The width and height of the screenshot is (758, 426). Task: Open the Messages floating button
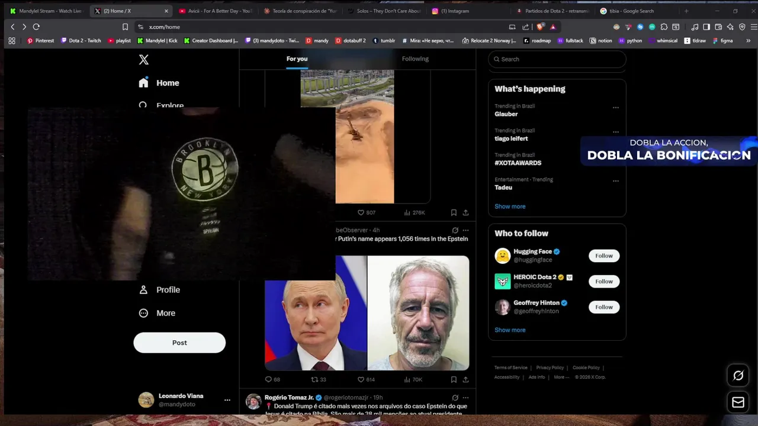pos(738,402)
